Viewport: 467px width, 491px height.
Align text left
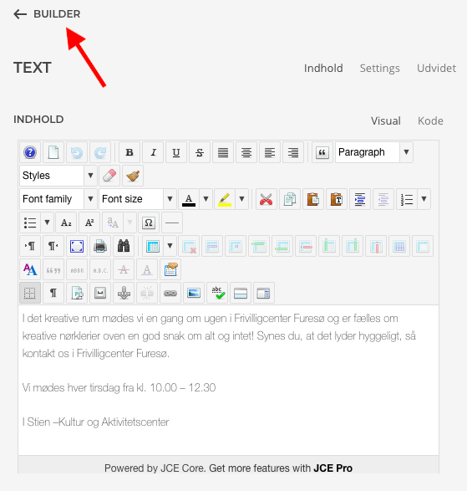click(x=270, y=152)
